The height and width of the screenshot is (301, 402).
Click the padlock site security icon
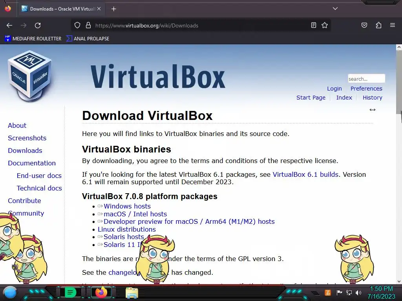[88, 25]
